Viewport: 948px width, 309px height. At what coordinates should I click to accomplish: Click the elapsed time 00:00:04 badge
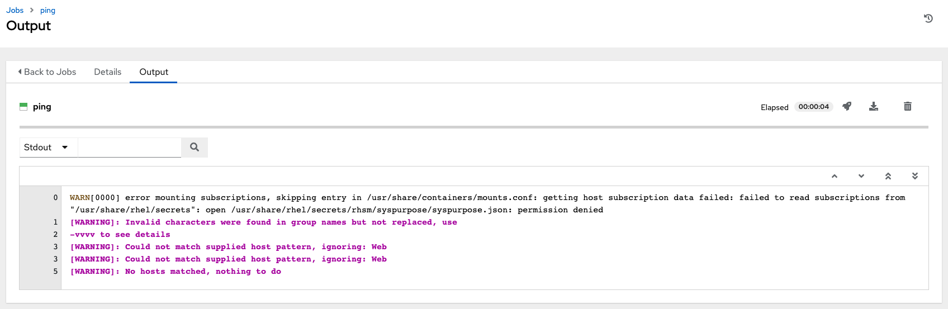813,107
